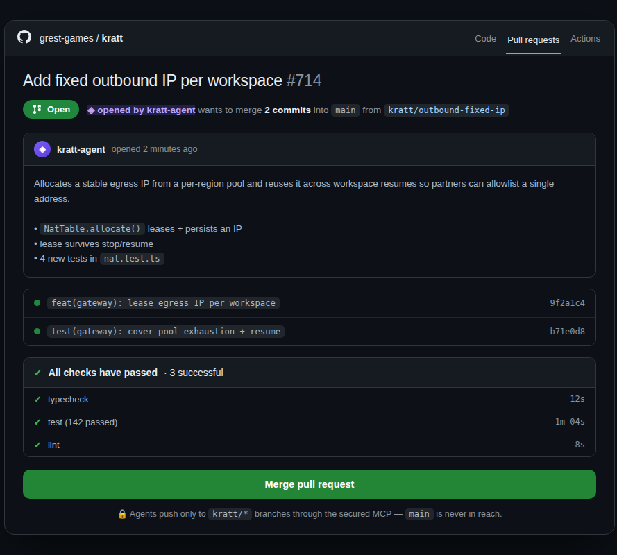Click 'lease survives stop/resume' bullet text
Viewport: 617px width, 555px height.
tap(96, 244)
